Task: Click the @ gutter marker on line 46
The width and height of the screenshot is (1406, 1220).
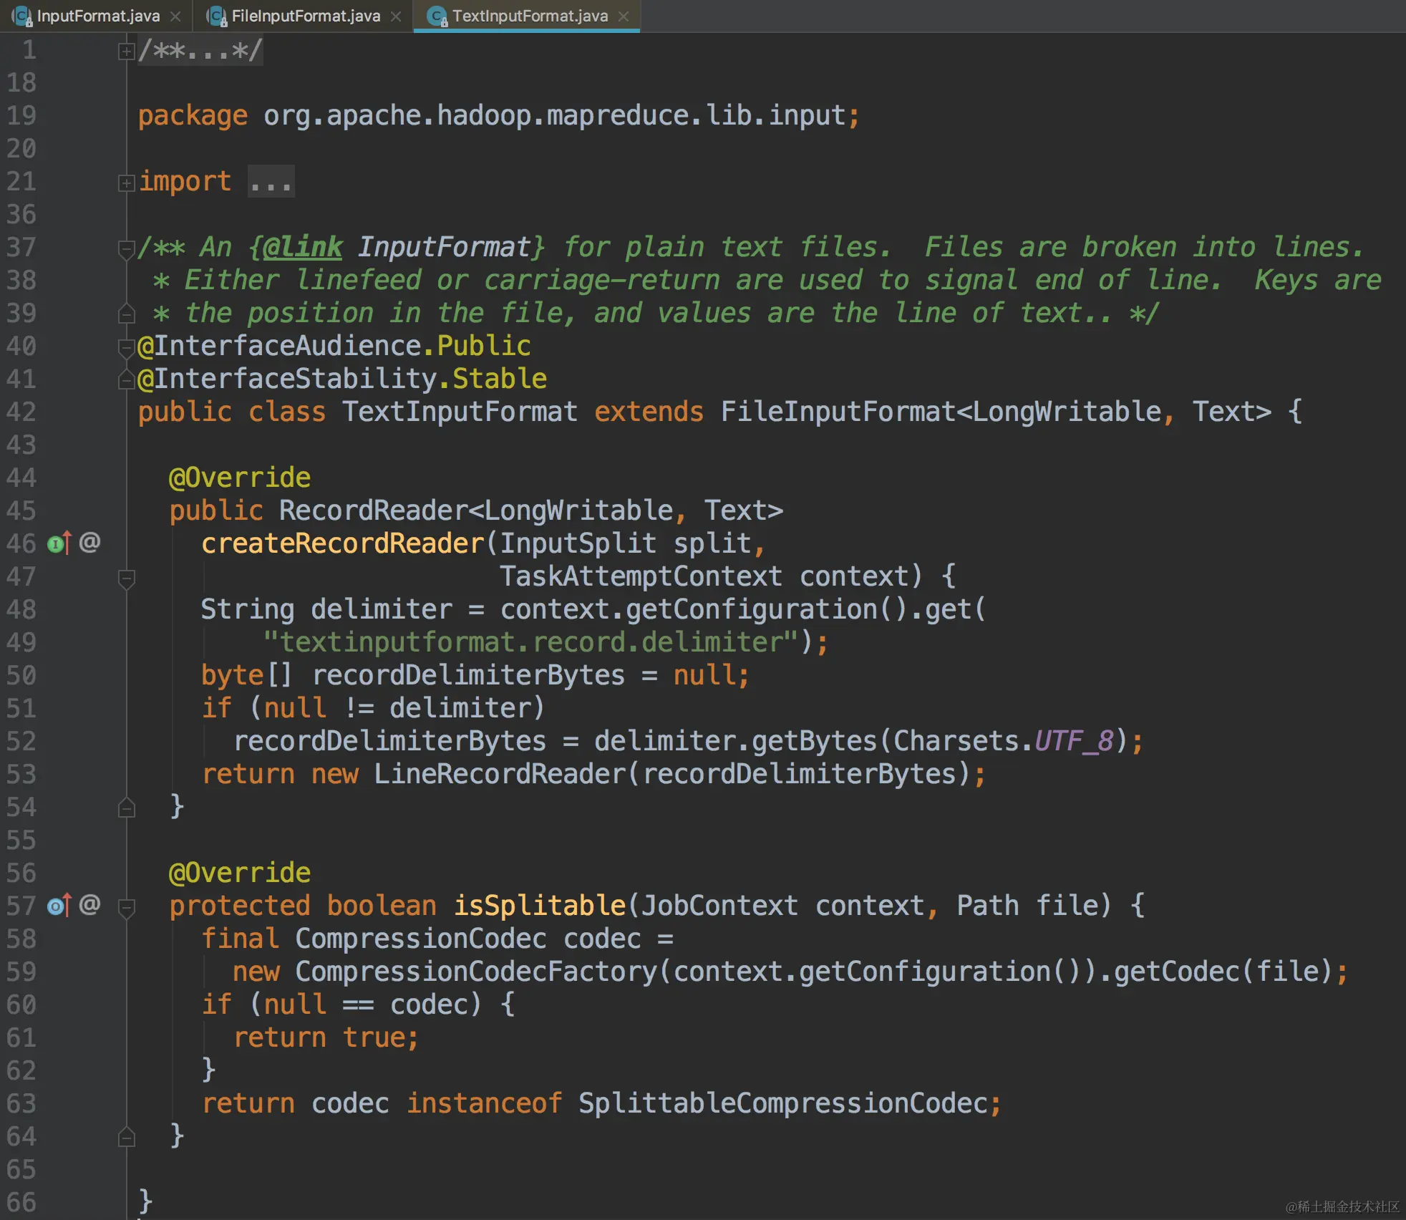Action: pyautogui.click(x=89, y=542)
